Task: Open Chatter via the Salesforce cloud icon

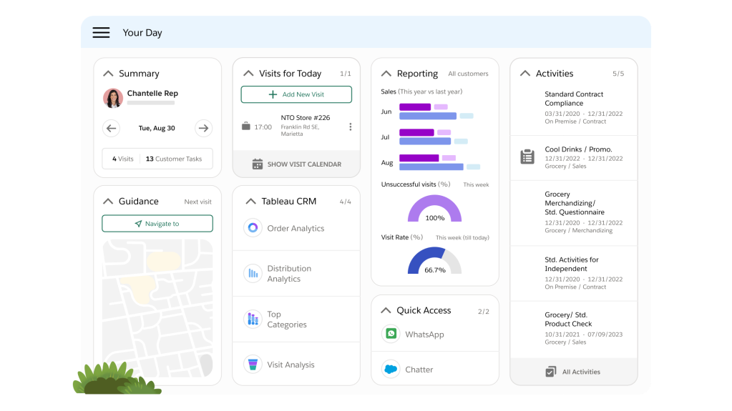Action: (x=391, y=370)
